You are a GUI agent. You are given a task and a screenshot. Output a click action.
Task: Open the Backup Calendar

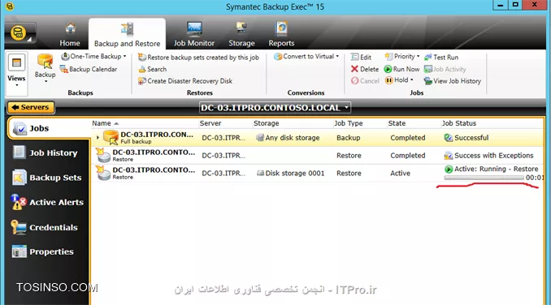(x=89, y=69)
